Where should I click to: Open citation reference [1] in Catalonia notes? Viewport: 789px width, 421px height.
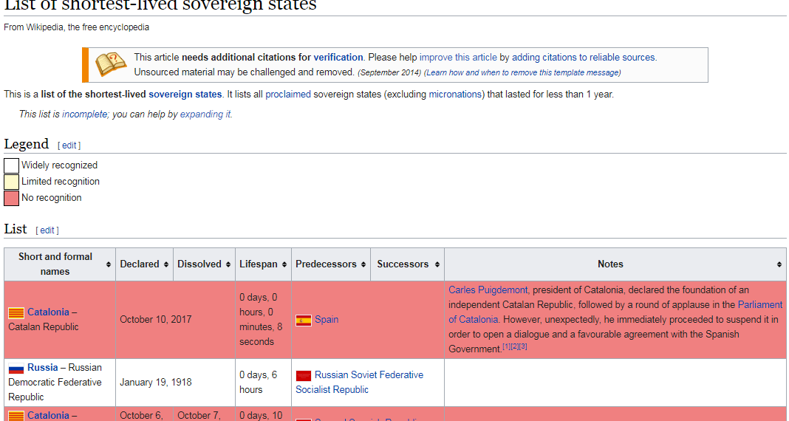pos(506,346)
